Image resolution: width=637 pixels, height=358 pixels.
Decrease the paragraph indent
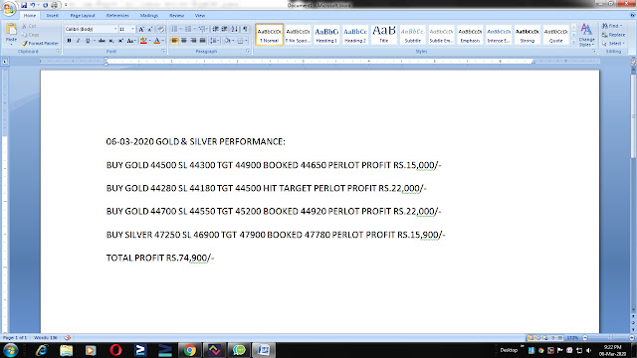coord(215,29)
